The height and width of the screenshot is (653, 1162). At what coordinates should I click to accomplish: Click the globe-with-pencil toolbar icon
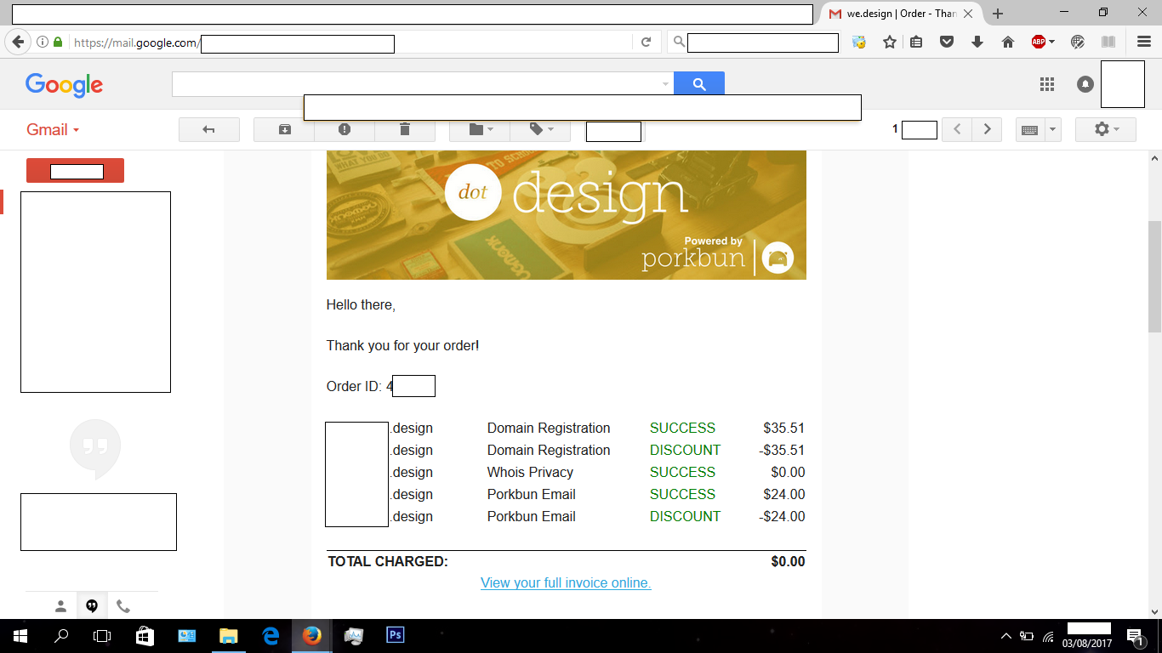(x=1078, y=42)
